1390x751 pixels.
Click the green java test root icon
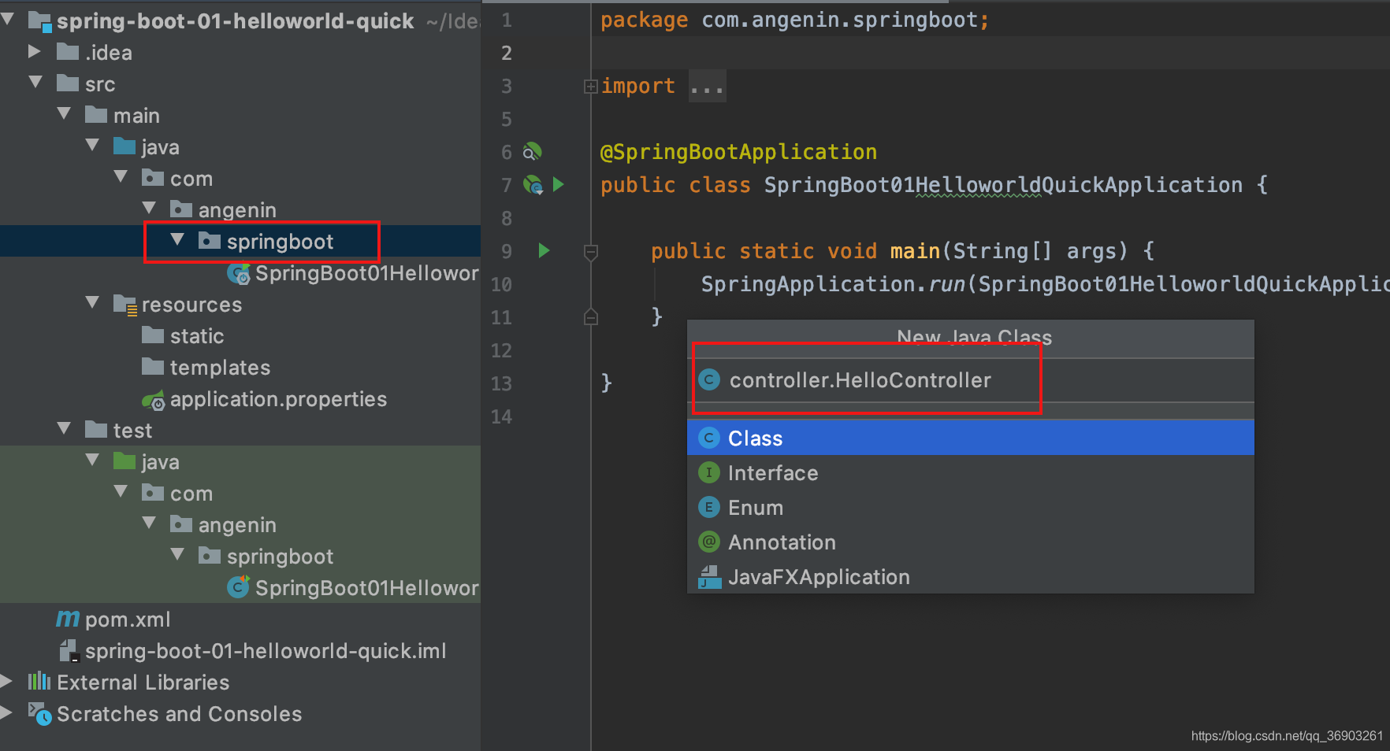(125, 461)
